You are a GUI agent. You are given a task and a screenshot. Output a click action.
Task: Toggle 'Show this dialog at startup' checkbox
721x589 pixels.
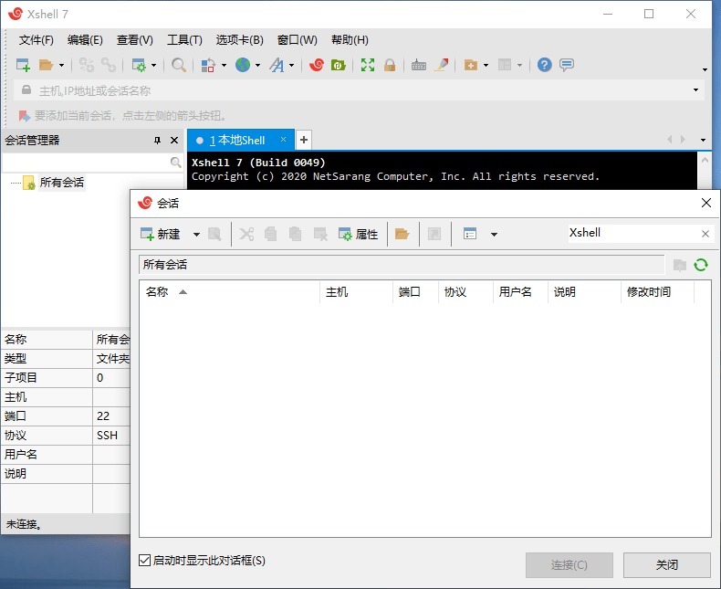tap(144, 560)
